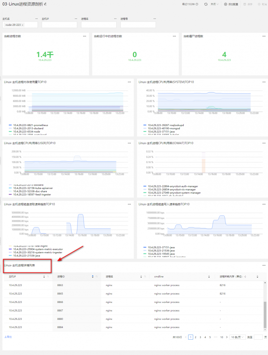Open options menu of 磁盘读取速率趋势TOP10 panel
The height and width of the screenshot is (355, 268).
click(129, 204)
